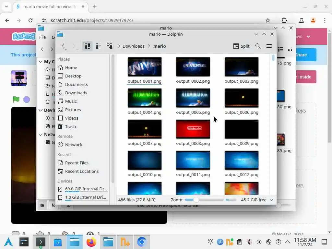Collapse Devices tree in rear window

pyautogui.click(x=41, y=110)
